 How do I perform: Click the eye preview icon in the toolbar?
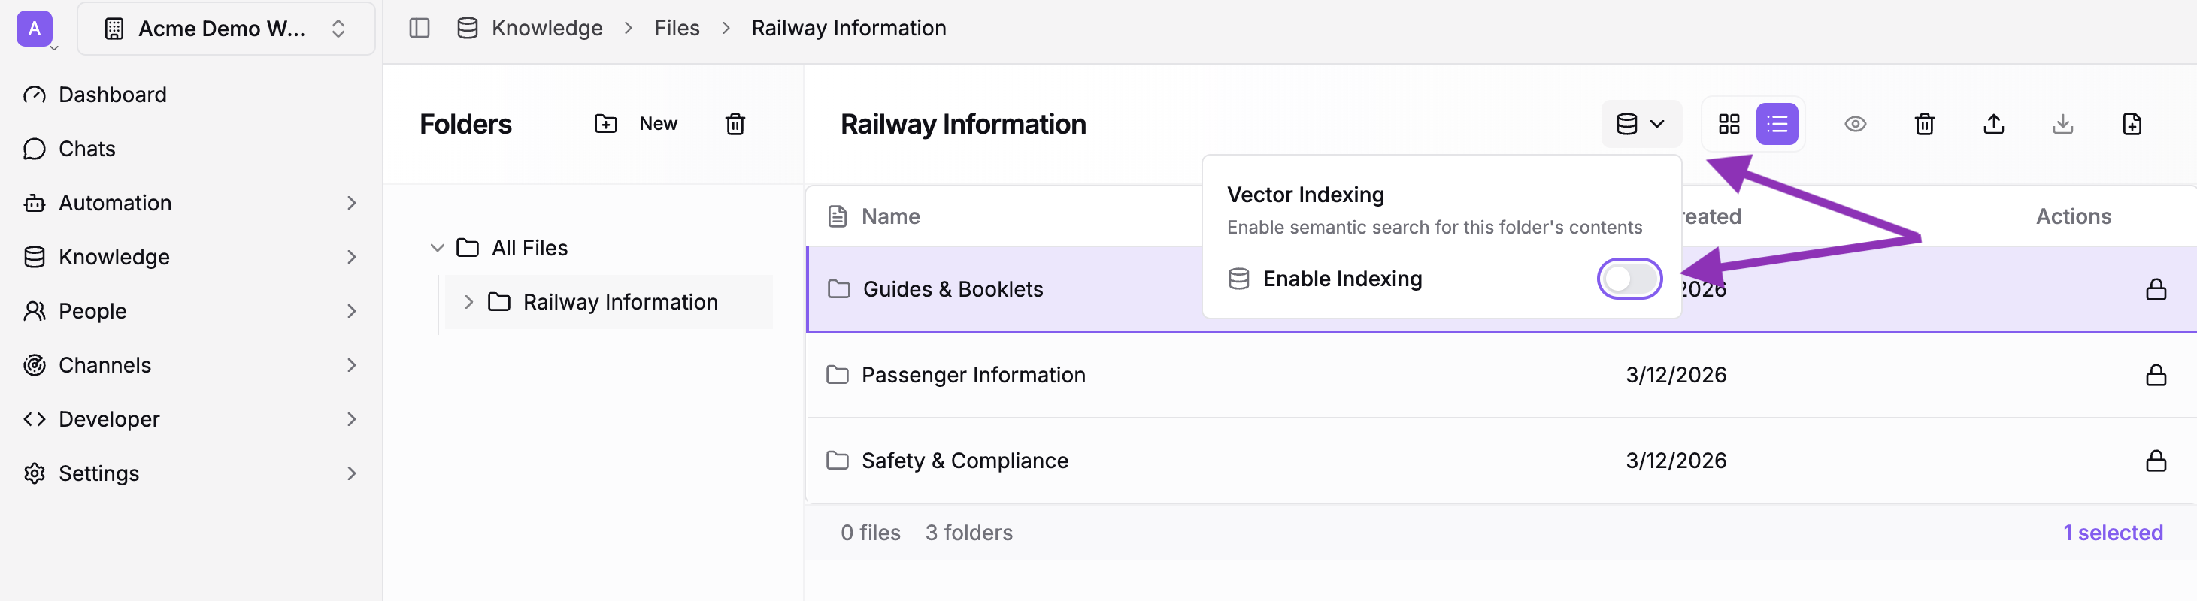click(1856, 124)
